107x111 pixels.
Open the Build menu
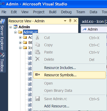tap(53, 12)
